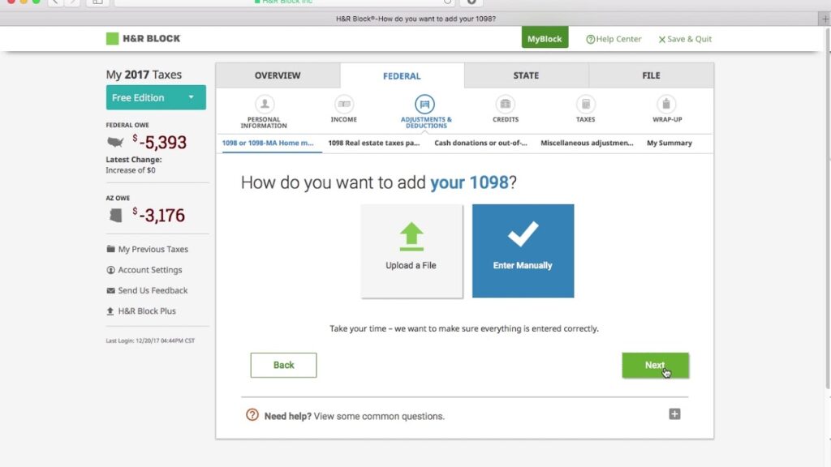831x467 pixels.
Task: Click the browser new tab plus button
Action: click(x=825, y=19)
